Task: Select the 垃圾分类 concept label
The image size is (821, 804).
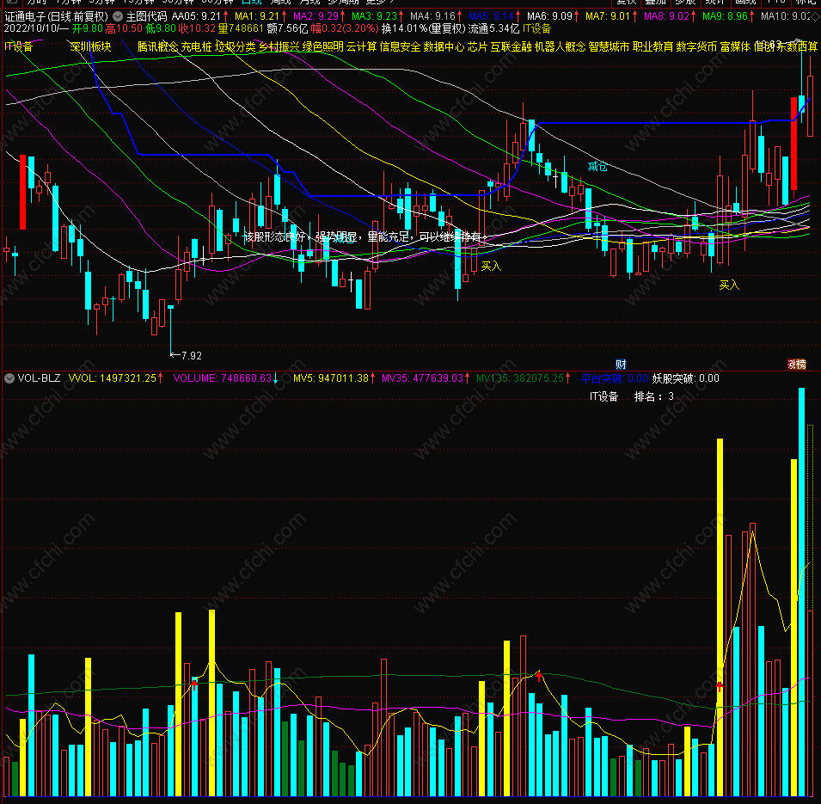Action: (235, 47)
